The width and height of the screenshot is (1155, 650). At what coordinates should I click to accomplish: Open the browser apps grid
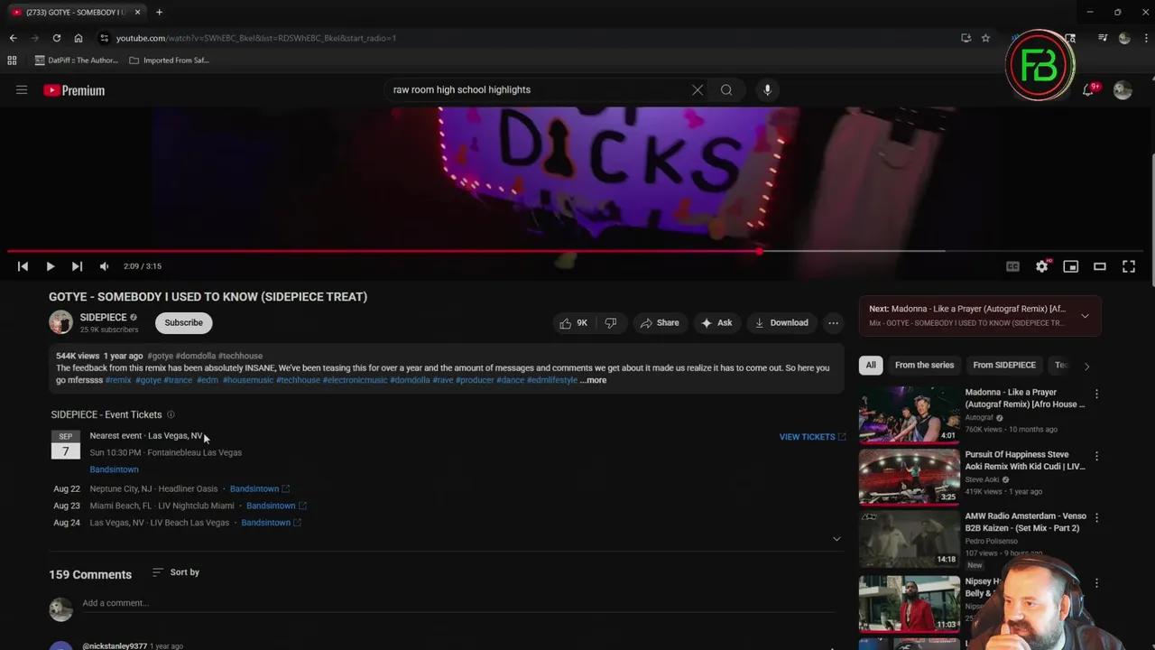pos(12,60)
